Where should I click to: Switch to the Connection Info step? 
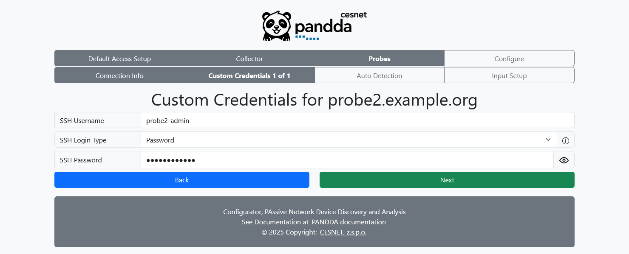pyautogui.click(x=119, y=75)
